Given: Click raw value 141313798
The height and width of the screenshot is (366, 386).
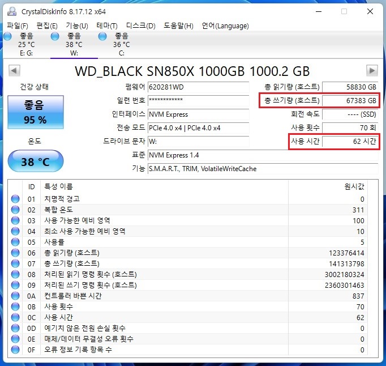Looking at the screenshot, I should [346, 263].
